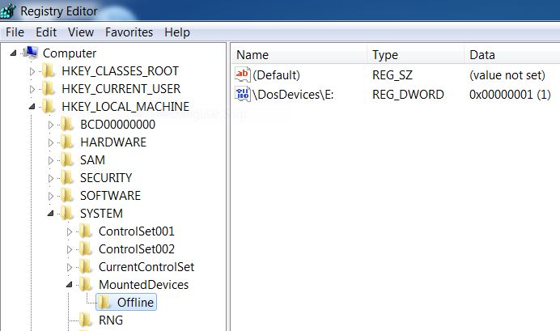Click the SECURITY folder icon
Image resolution: width=560 pixels, height=331 pixels.
67,178
